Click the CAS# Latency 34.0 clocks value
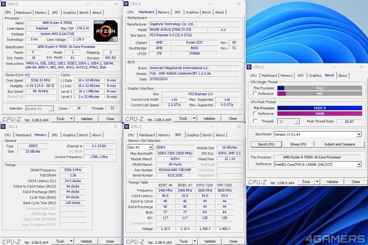 click(73, 181)
